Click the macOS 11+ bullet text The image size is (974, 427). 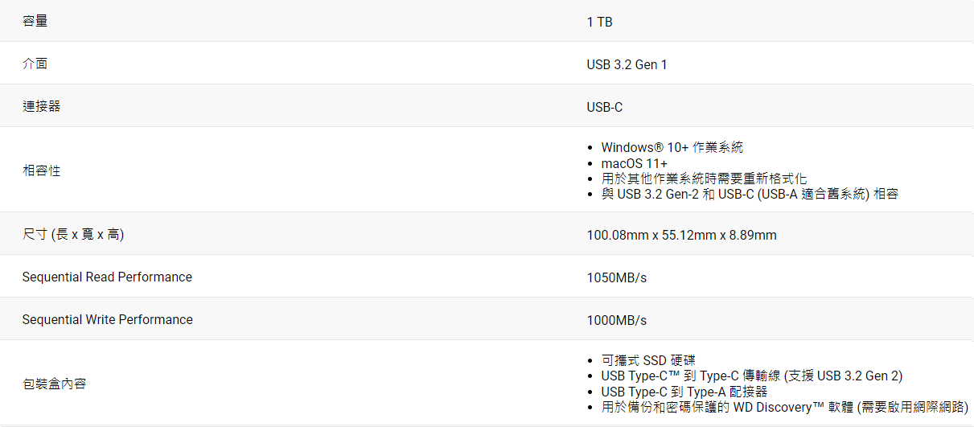click(634, 163)
